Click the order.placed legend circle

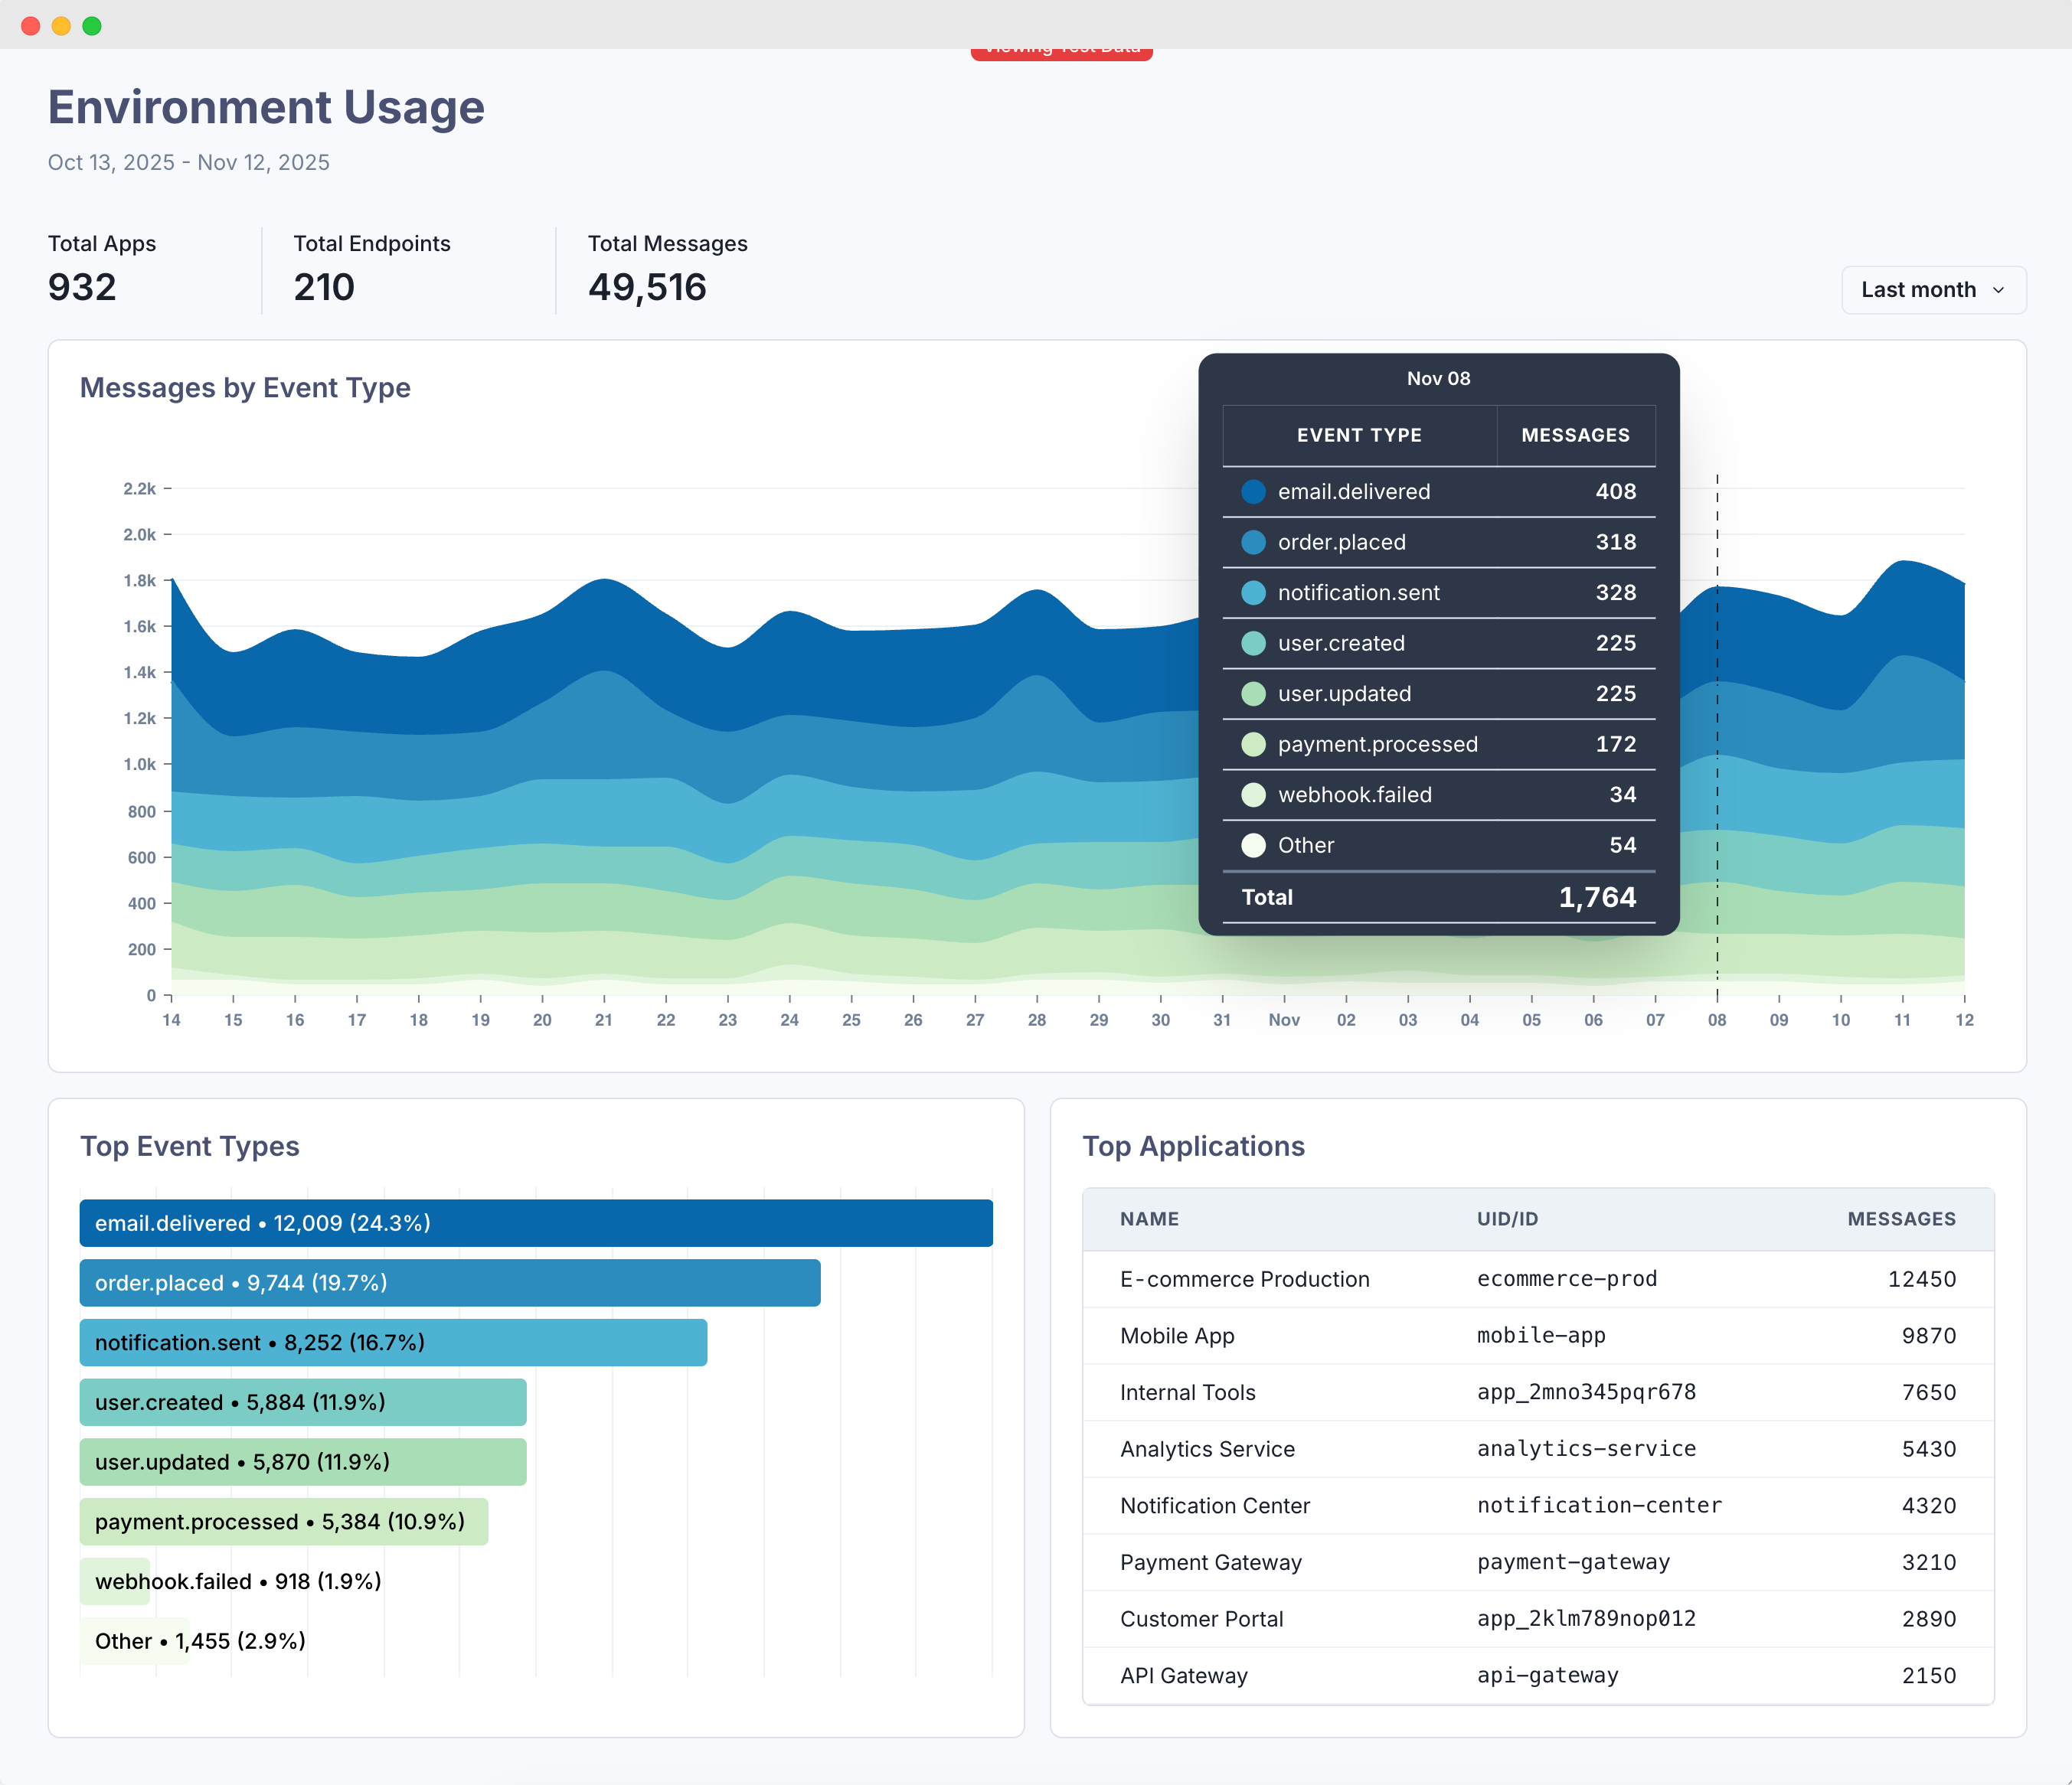click(x=1253, y=543)
